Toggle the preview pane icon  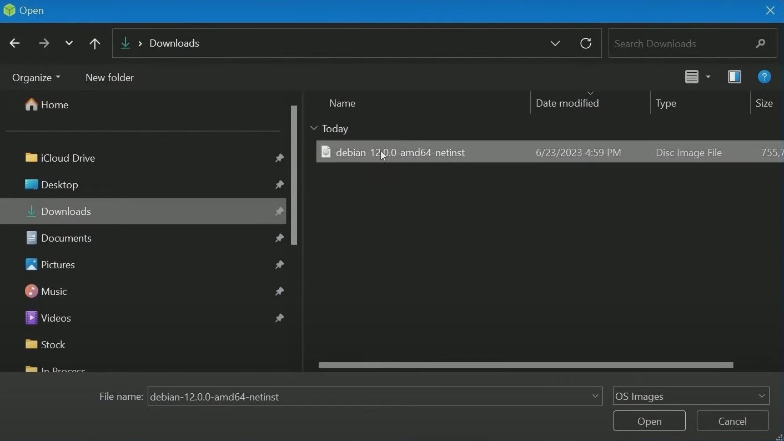click(x=734, y=77)
